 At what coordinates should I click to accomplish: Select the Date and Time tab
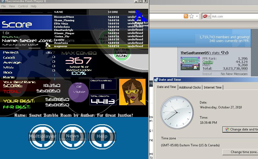click(x=167, y=87)
